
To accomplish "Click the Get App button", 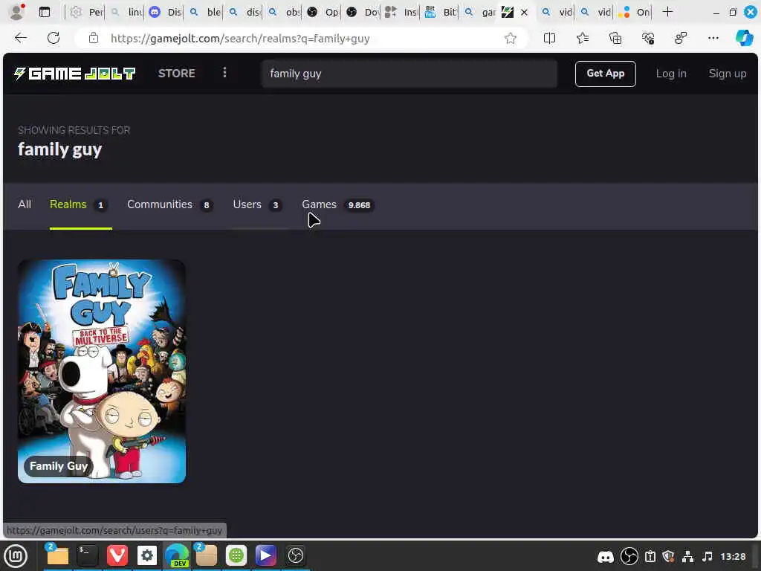I will point(605,74).
